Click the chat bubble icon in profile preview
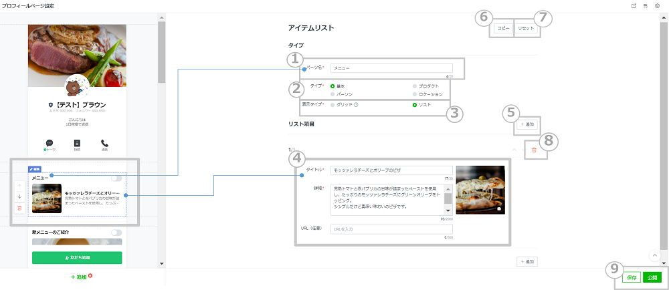Screen dimensions: 669x290 50,143
